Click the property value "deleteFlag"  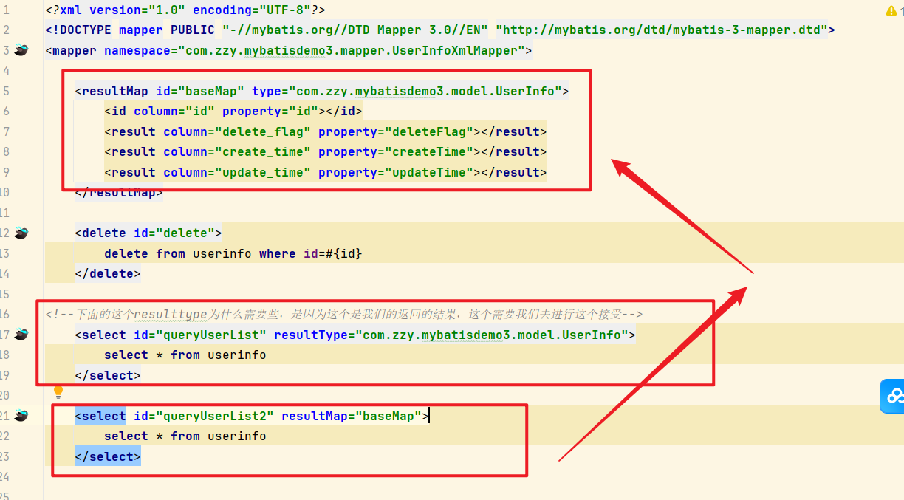pos(428,131)
